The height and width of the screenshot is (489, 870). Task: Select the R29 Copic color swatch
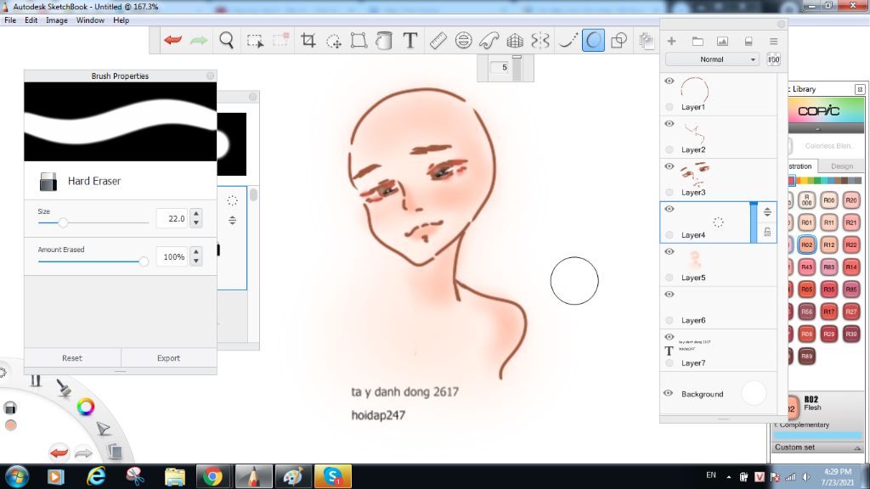829,334
